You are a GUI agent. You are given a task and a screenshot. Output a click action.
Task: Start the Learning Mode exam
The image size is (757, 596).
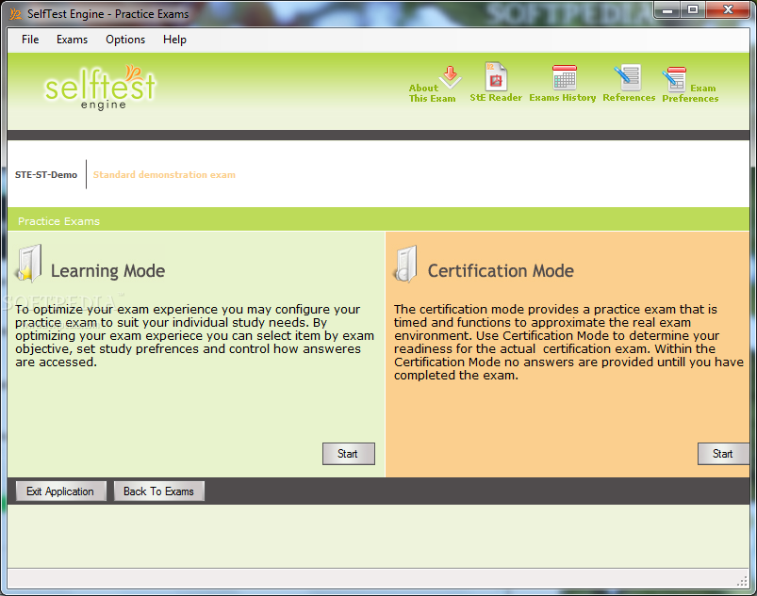pos(348,454)
